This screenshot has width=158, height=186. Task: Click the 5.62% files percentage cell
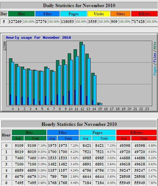(x=74, y=158)
